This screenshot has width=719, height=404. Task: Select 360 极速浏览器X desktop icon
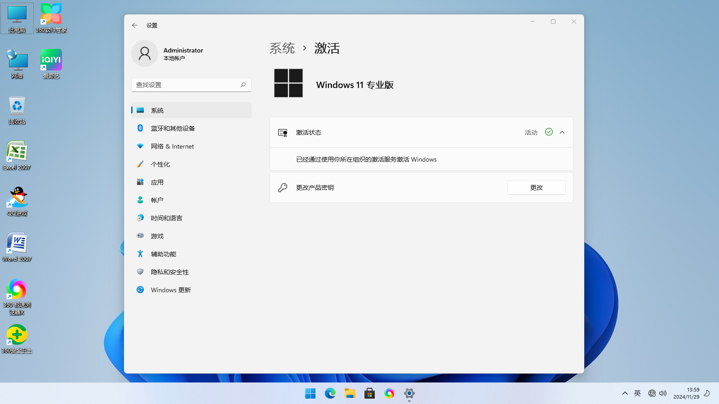tap(17, 296)
